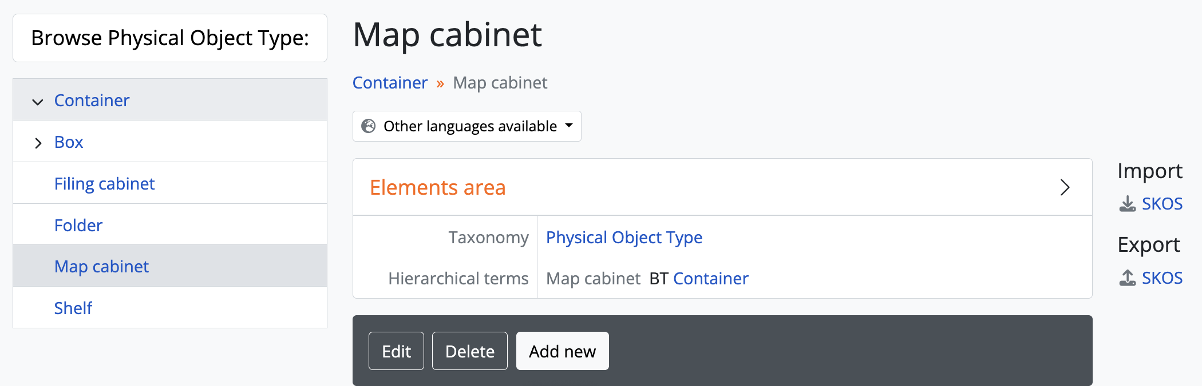This screenshot has width=1202, height=386.
Task: Open the Container link in sidebar tree
Action: click(92, 100)
